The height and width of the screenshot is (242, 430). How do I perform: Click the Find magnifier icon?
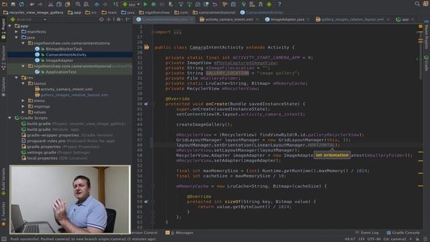tap(78, 4)
